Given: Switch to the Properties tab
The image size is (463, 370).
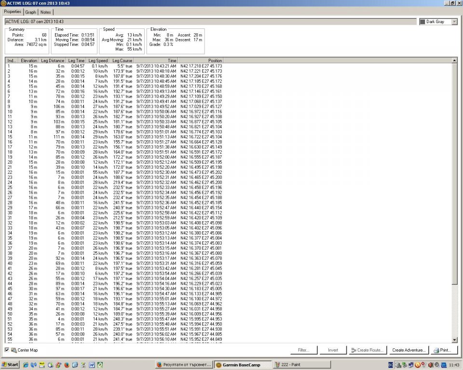Looking at the screenshot, I should (x=13, y=12).
